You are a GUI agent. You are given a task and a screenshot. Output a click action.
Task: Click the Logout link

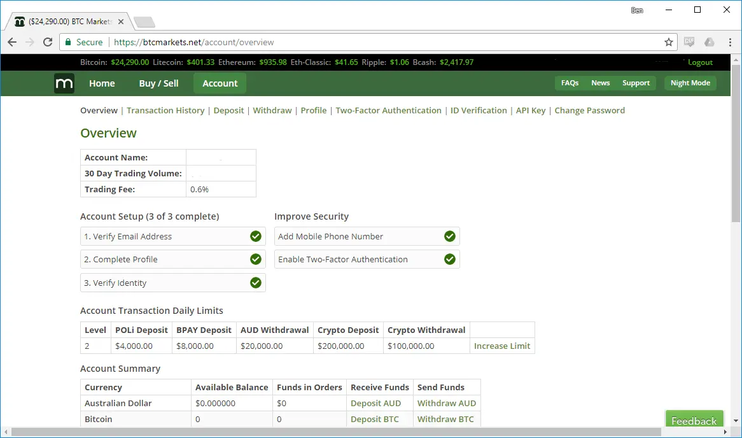(700, 62)
